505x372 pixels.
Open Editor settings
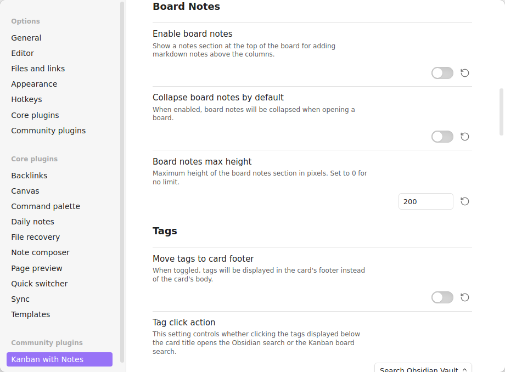60,53
